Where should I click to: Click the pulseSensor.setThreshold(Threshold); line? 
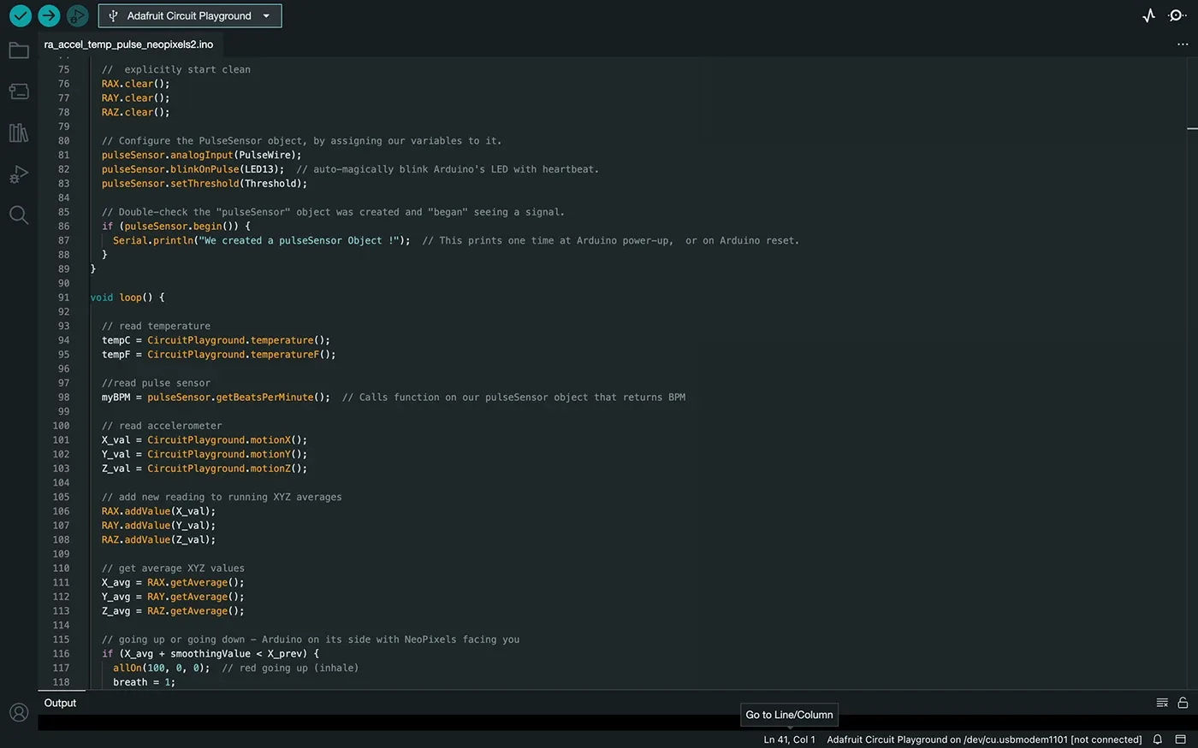pos(204,184)
